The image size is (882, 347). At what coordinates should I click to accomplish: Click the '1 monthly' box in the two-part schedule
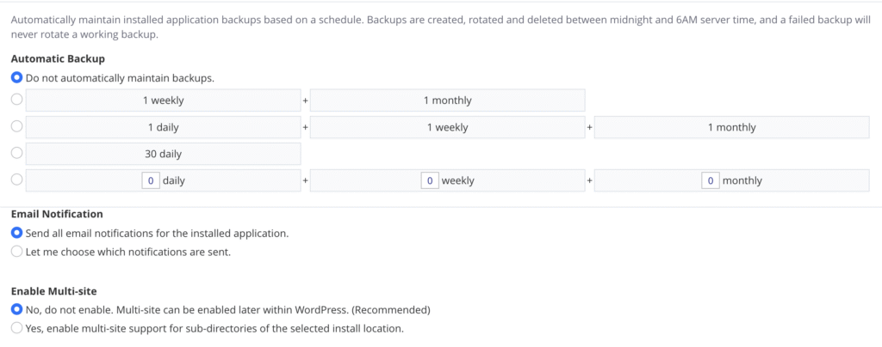click(448, 100)
